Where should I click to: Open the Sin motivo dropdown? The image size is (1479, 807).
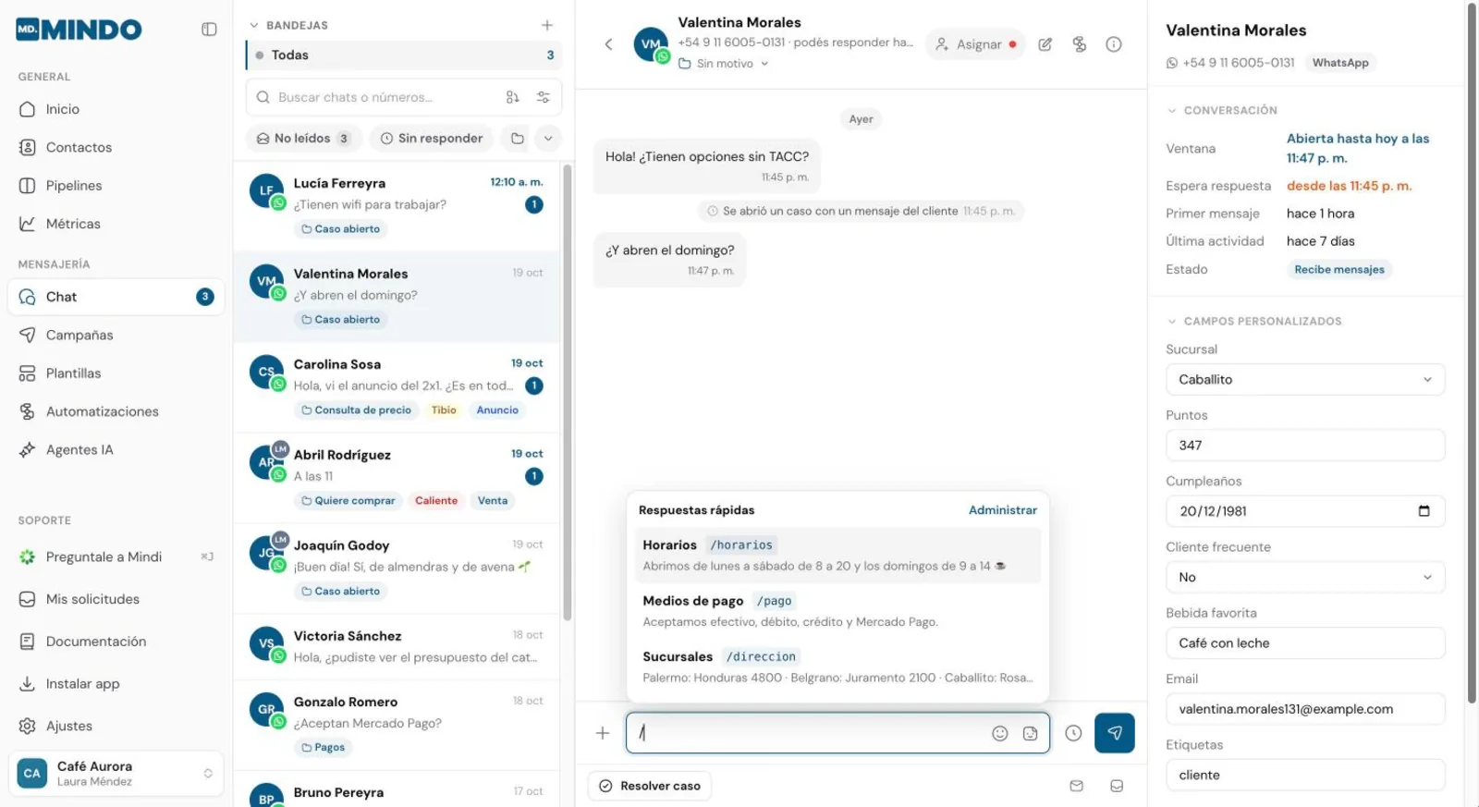[724, 64]
